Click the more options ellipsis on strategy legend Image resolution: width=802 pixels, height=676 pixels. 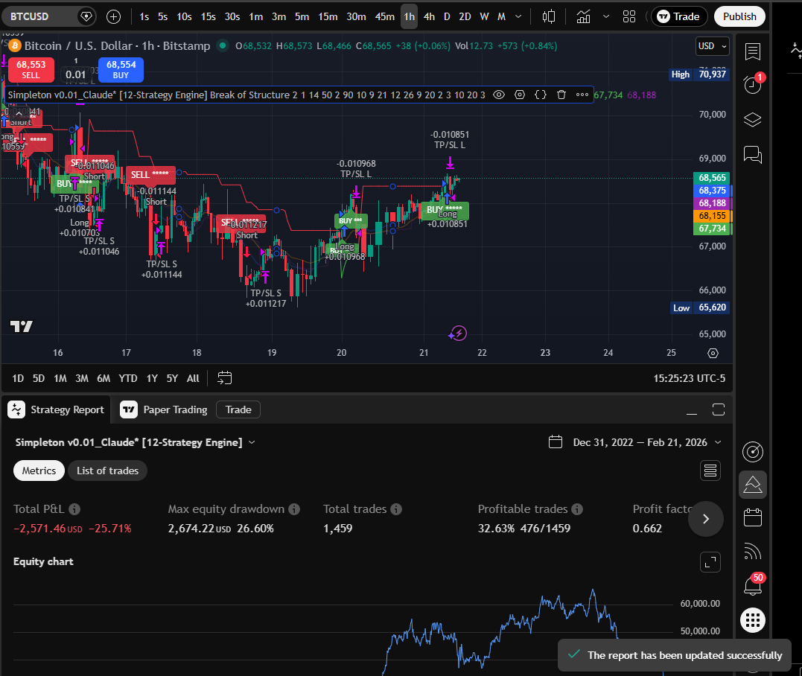pos(581,95)
